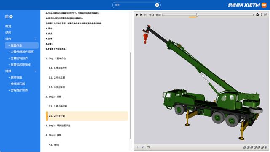Choose the rightmost solid view-cube icon
The height and width of the screenshot is (152, 270).
(266, 147)
